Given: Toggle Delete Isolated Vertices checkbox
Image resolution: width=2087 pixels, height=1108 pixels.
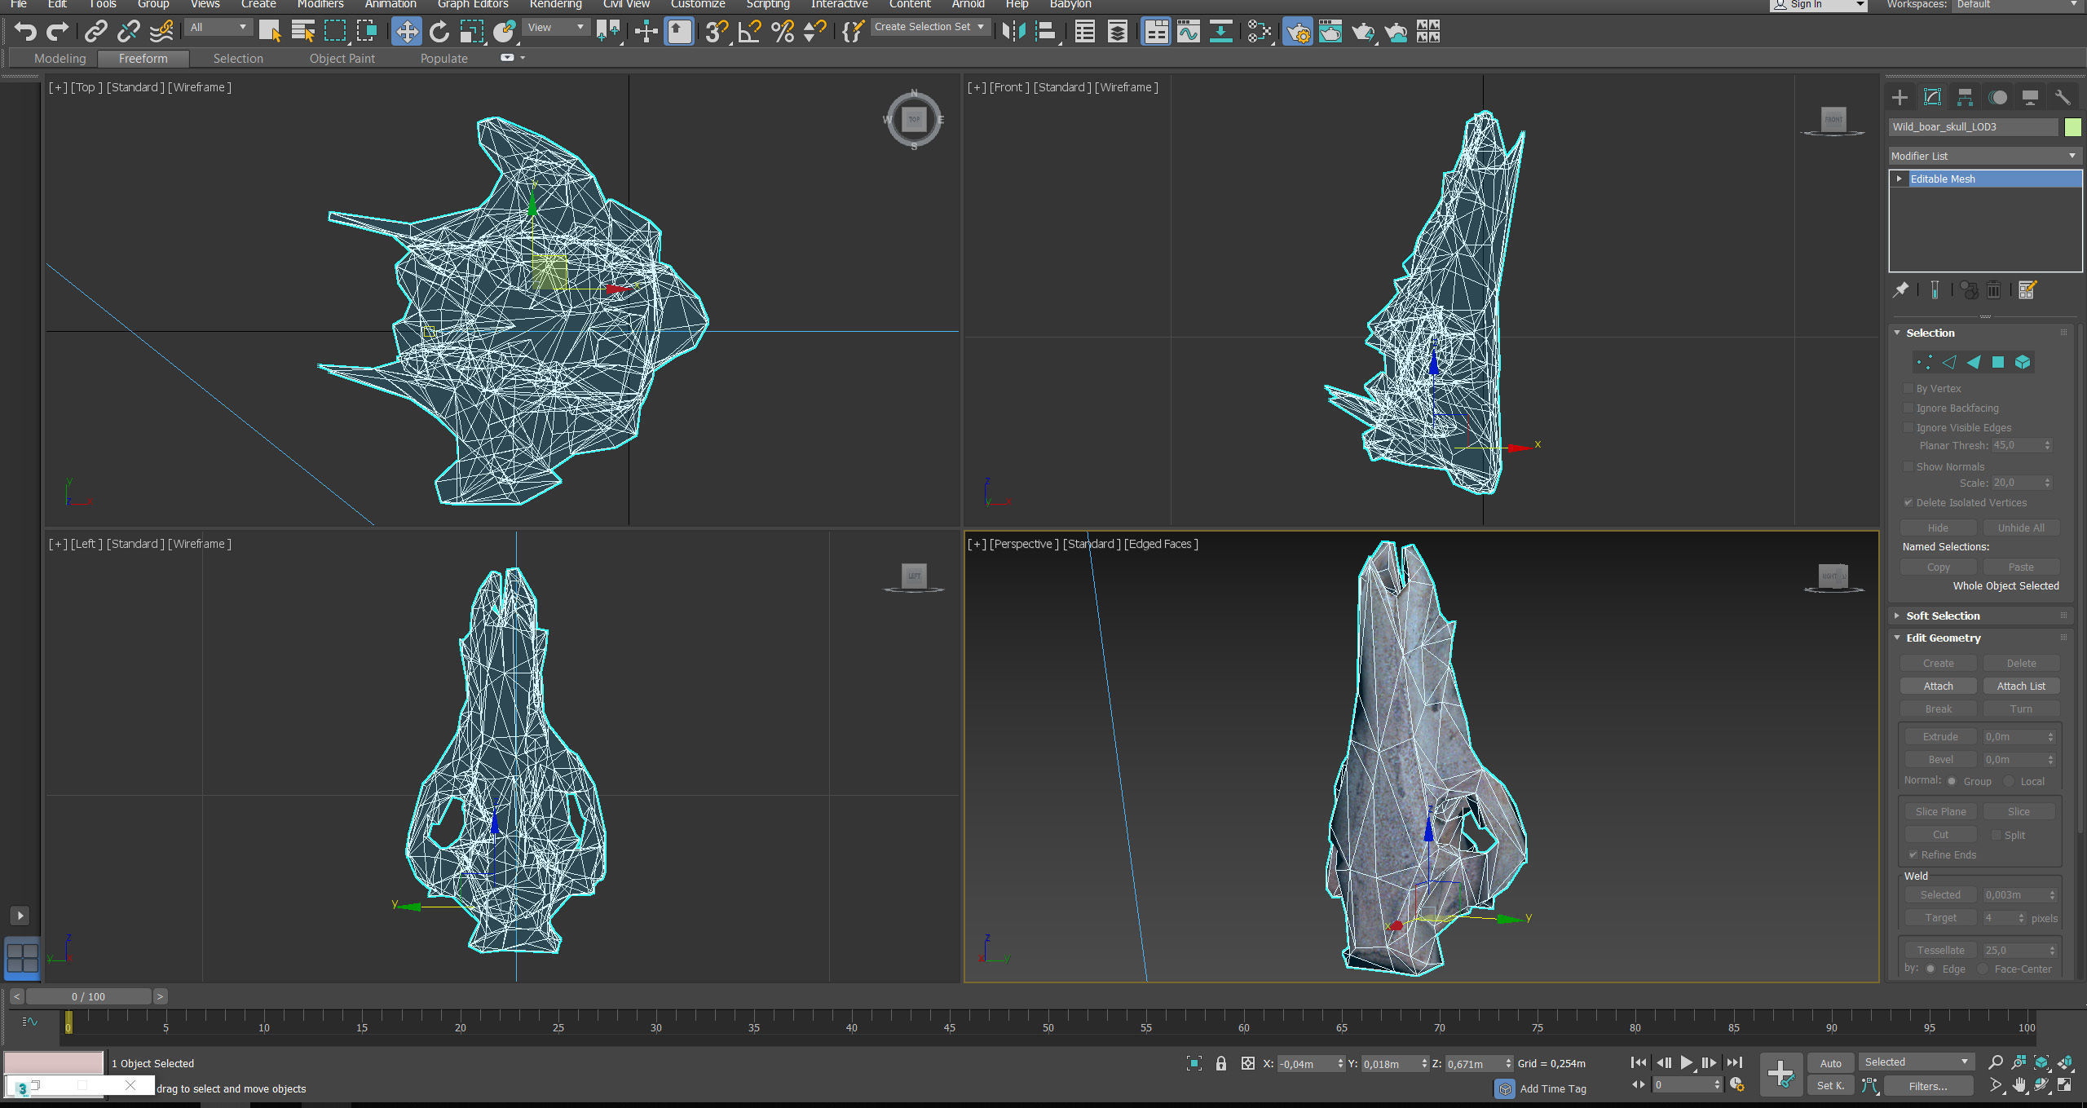Looking at the screenshot, I should (x=1908, y=502).
